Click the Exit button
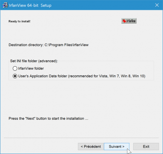163x154 pixels. click(146, 146)
